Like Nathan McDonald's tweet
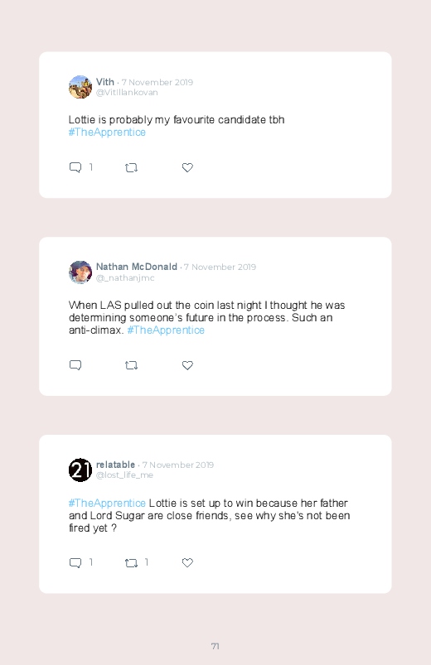The height and width of the screenshot is (665, 431). [187, 365]
